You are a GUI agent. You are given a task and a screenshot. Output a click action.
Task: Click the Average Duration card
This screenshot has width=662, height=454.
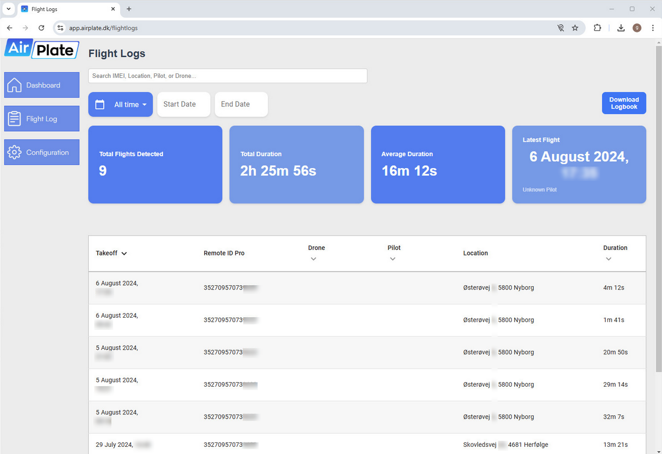(x=438, y=164)
